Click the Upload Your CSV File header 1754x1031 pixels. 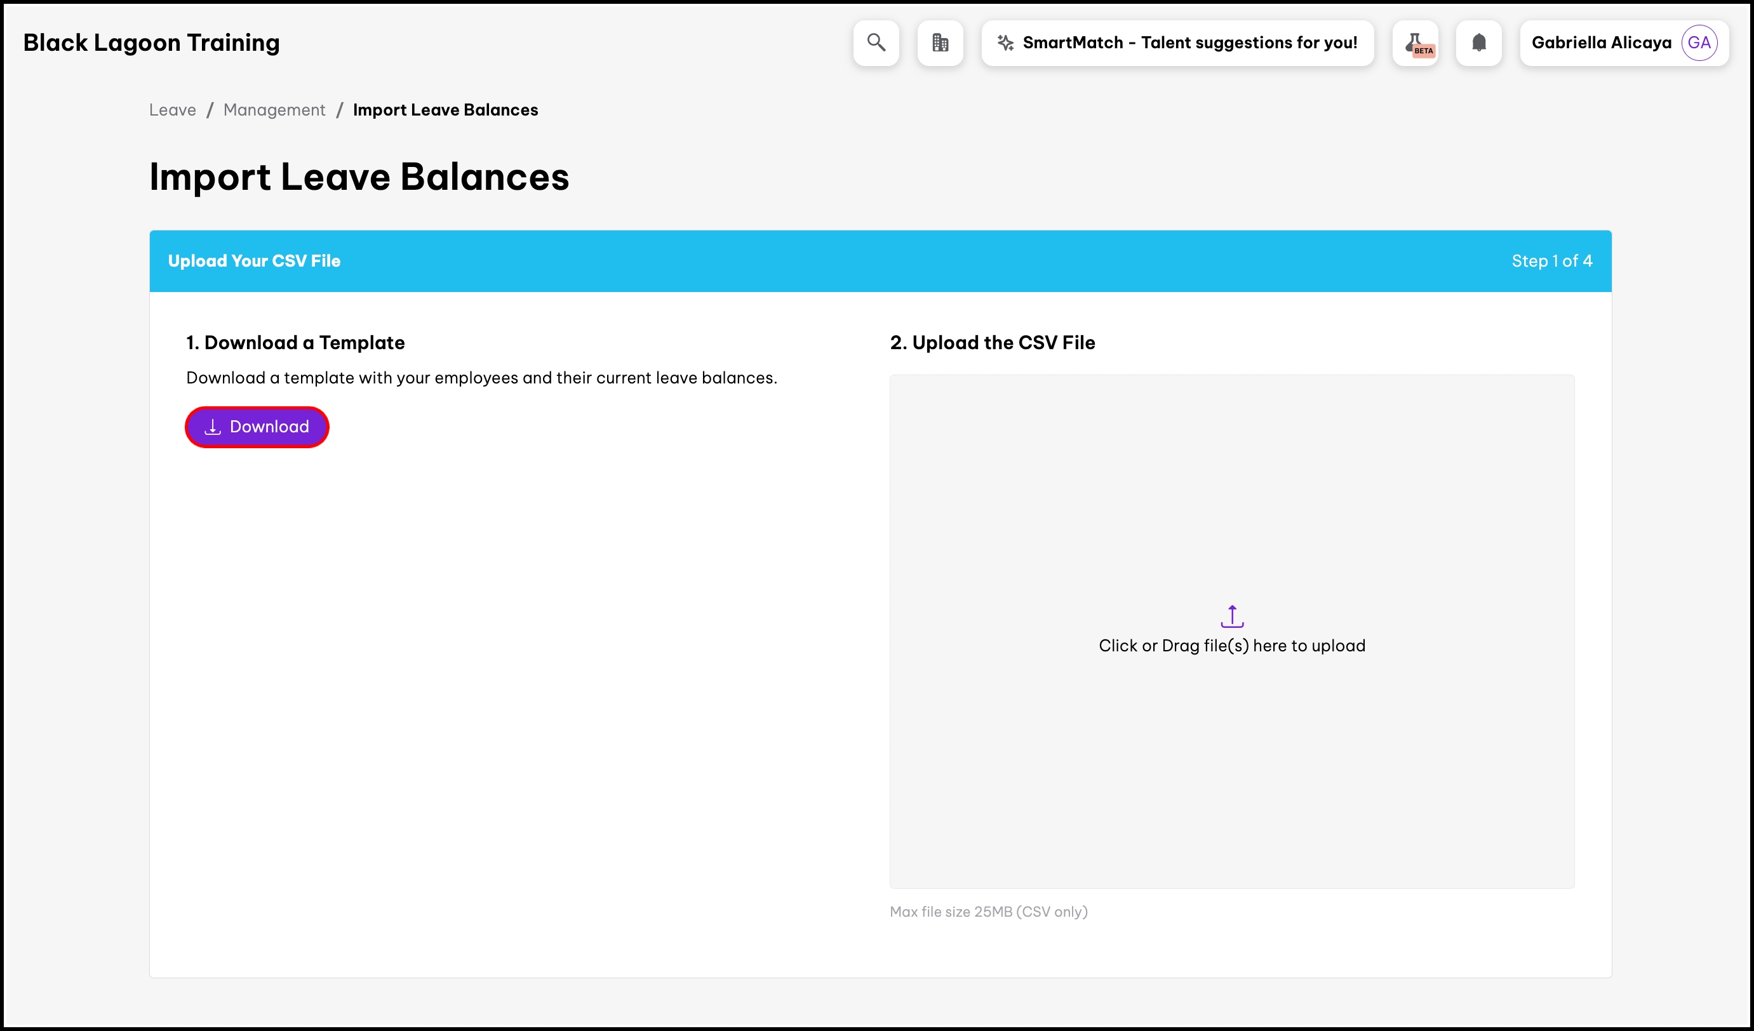coord(254,261)
